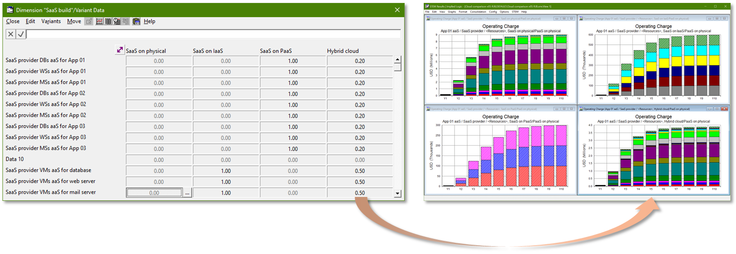Select the SaaS on IaaS column header
Image resolution: width=736 pixels, height=254 pixels.
tap(209, 51)
